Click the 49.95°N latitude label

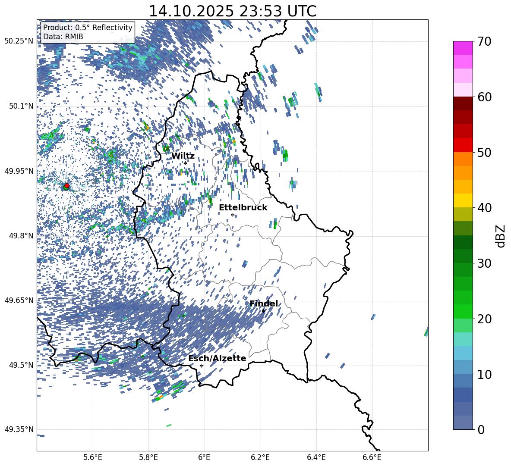(19, 171)
